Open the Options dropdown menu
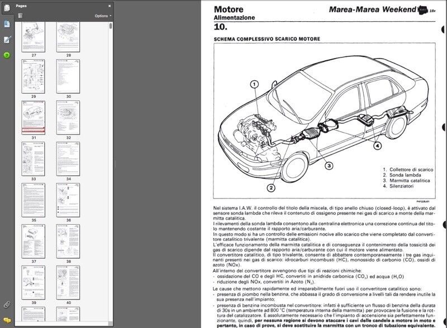Image resolution: width=447 pixels, height=328 pixels. tap(102, 16)
